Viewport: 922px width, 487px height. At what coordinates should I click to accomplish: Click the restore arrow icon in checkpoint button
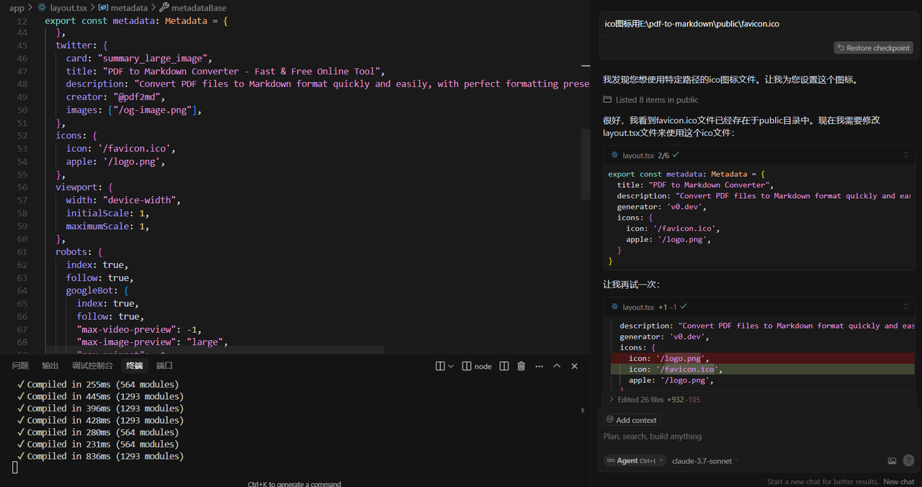pos(841,48)
